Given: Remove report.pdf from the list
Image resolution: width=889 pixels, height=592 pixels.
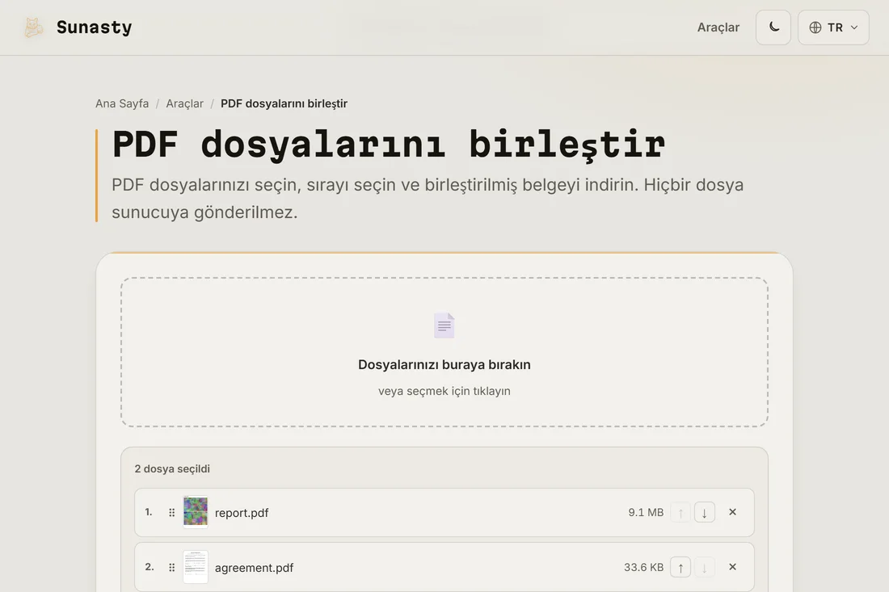Looking at the screenshot, I should pos(732,512).
